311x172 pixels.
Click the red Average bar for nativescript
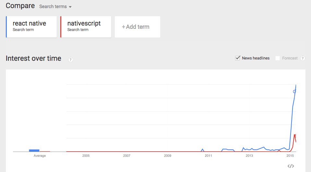click(x=45, y=151)
